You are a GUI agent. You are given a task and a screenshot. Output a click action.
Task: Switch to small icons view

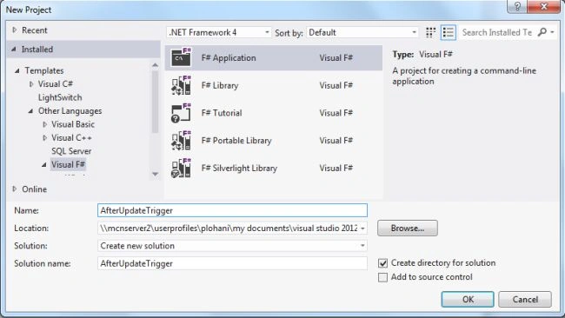(x=430, y=32)
